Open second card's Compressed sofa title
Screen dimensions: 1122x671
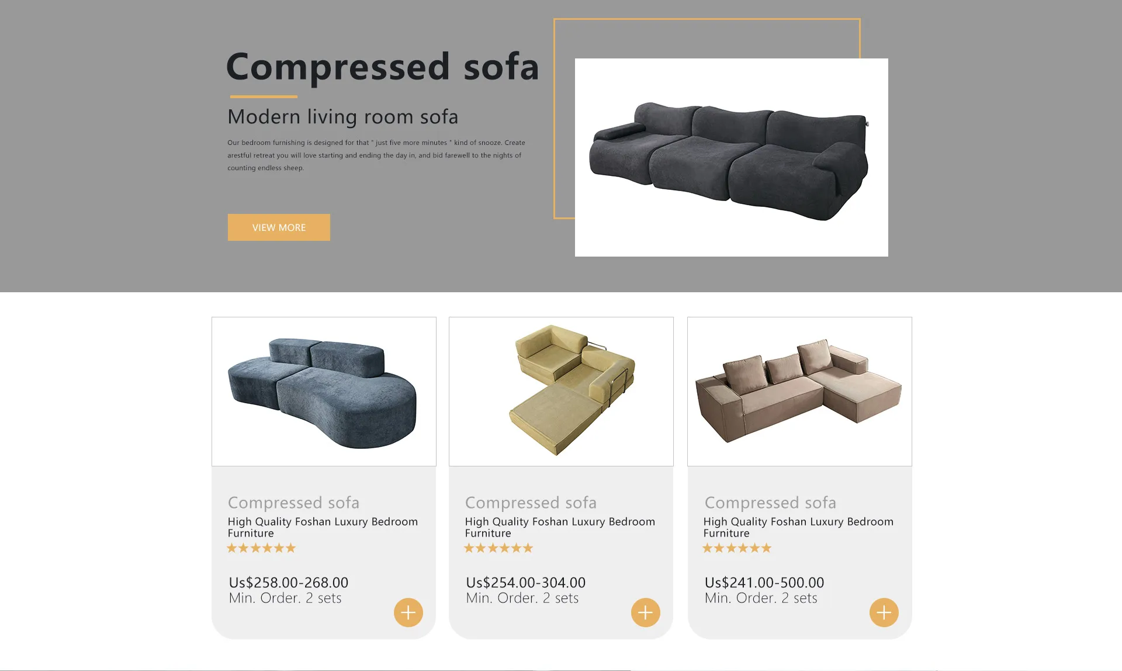[x=531, y=503]
